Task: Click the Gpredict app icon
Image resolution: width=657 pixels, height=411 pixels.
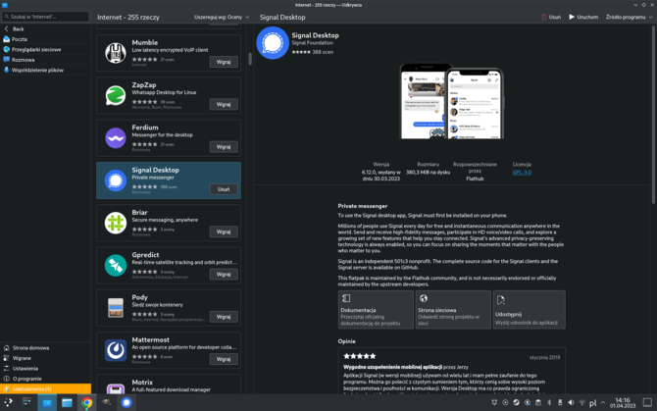Action: [x=116, y=266]
